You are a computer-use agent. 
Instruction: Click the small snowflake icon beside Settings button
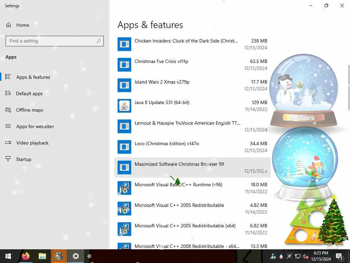[89, 256]
